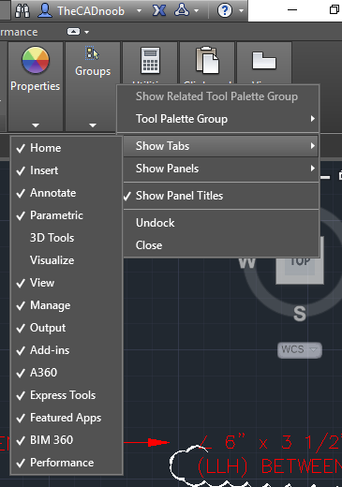342x487 pixels.
Task: Click the View panel folder icon
Action: [264, 60]
